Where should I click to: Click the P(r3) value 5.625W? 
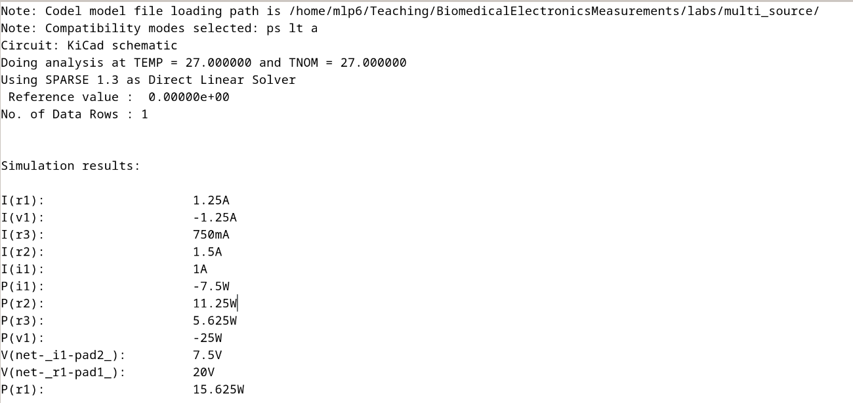click(215, 320)
